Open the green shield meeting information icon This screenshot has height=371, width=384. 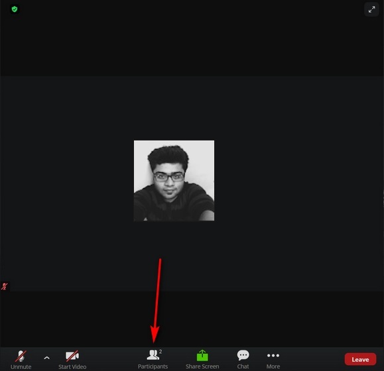(x=15, y=9)
